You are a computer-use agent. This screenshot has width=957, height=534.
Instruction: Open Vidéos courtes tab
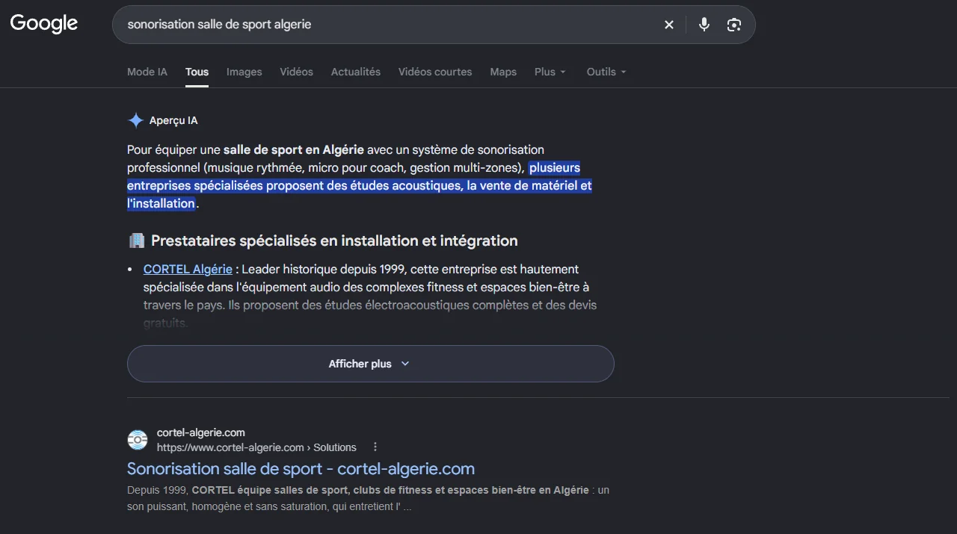coord(435,72)
